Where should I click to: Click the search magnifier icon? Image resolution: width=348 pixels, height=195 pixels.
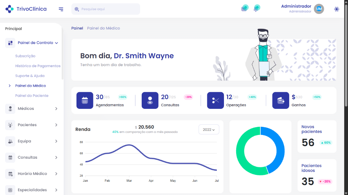click(76, 9)
